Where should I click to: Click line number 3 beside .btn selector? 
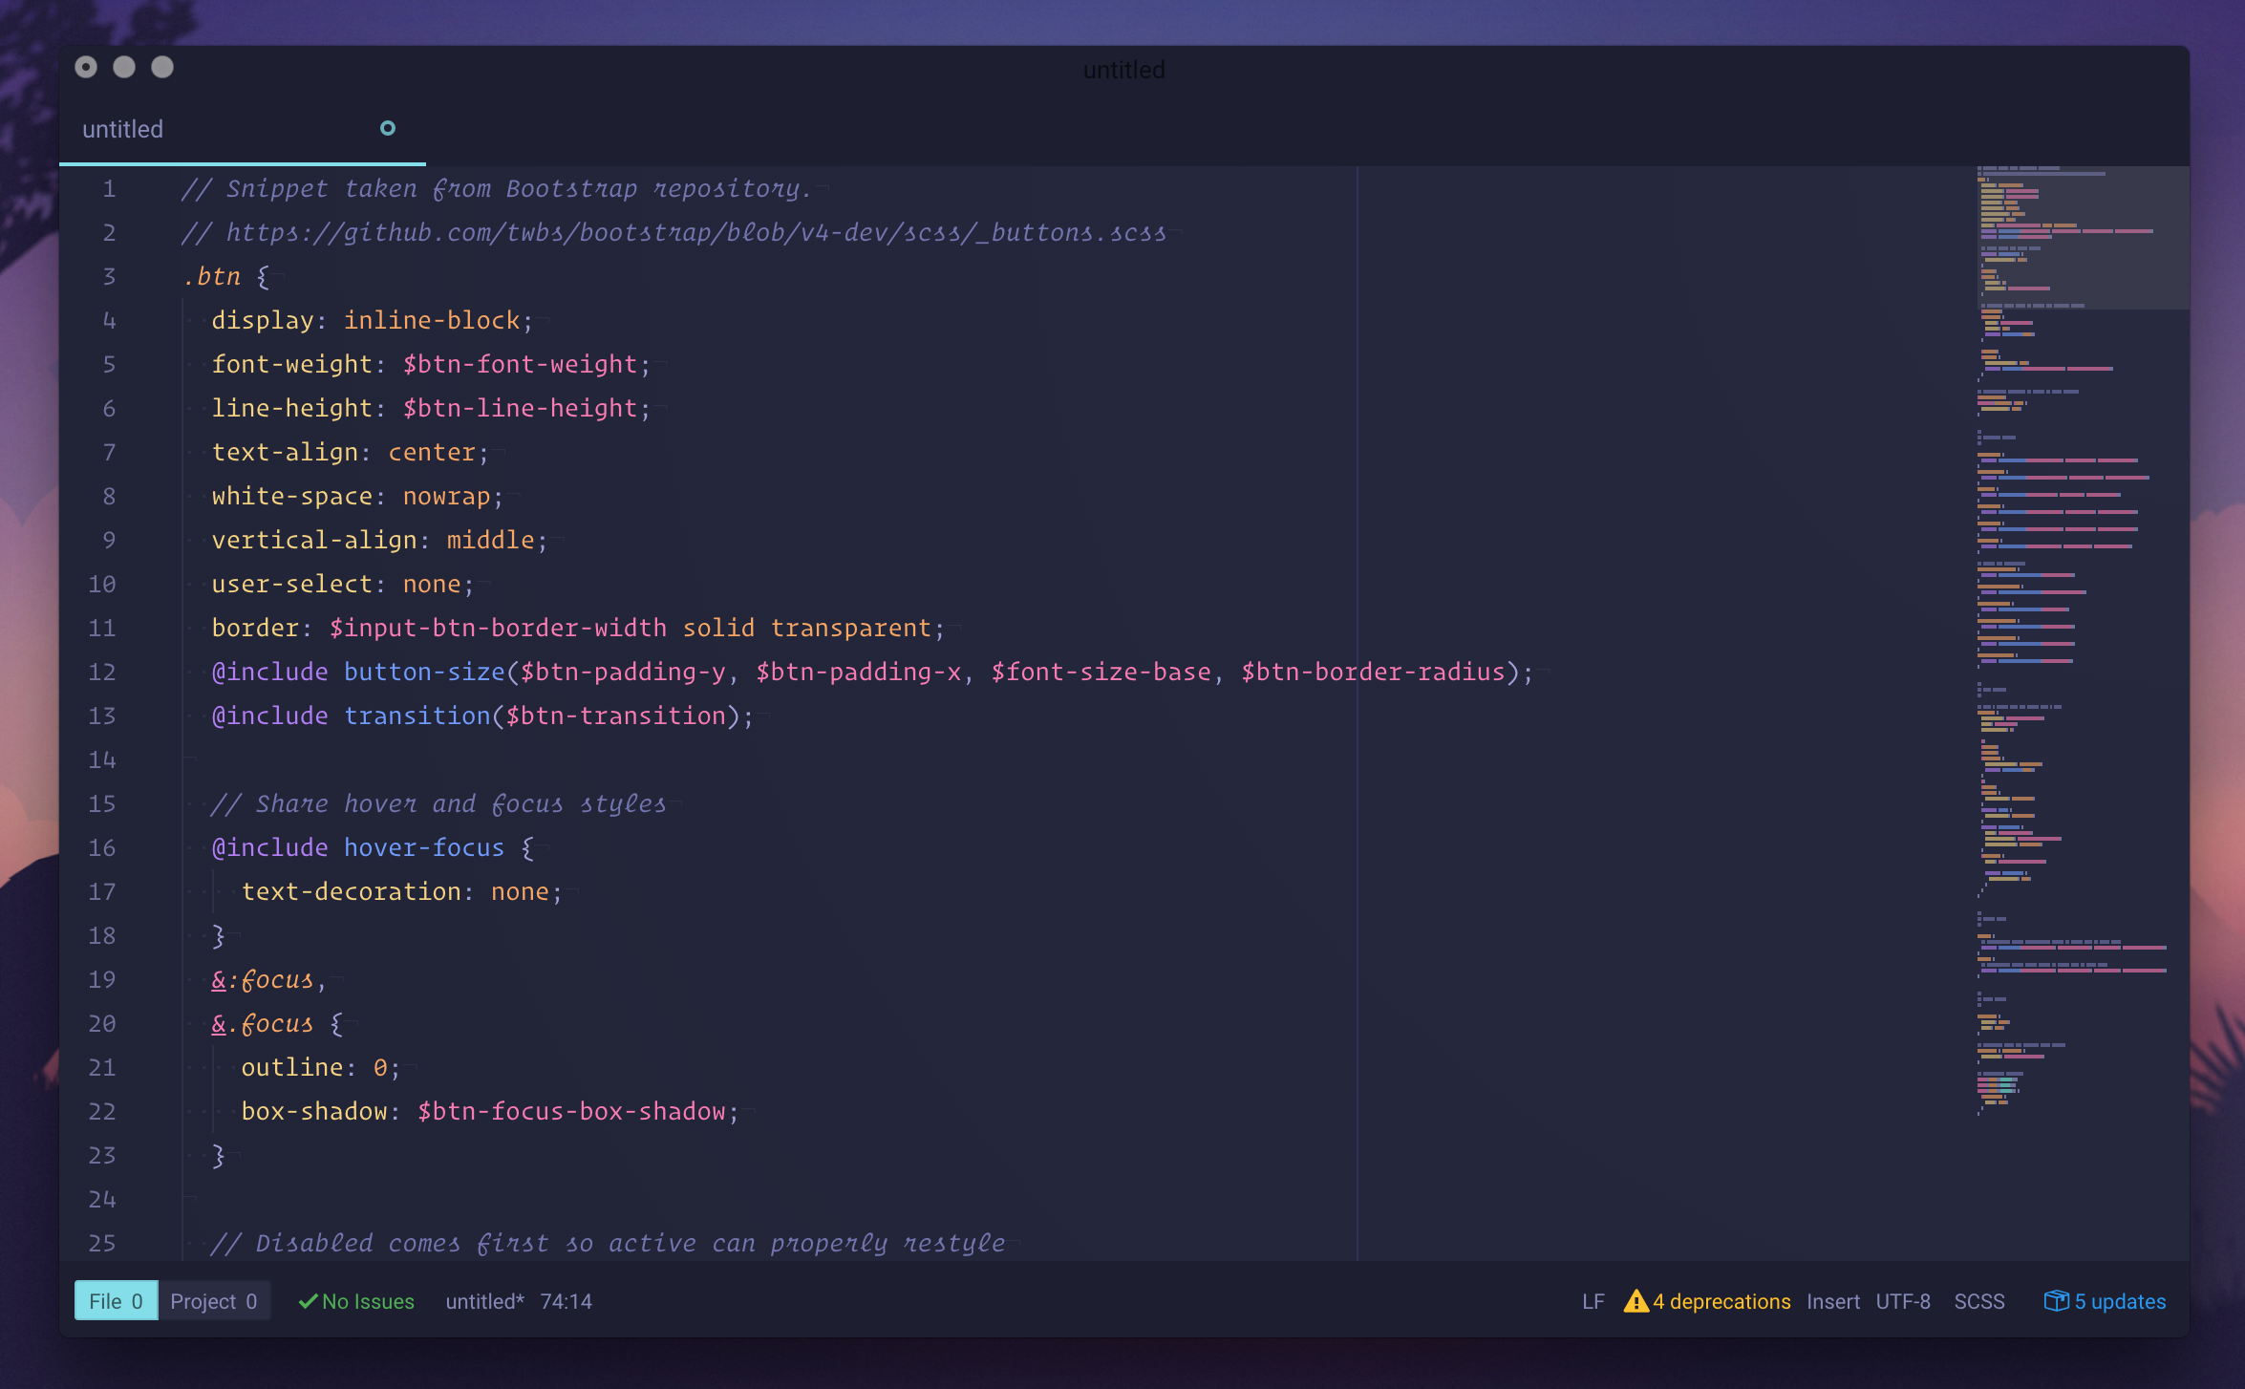point(109,277)
